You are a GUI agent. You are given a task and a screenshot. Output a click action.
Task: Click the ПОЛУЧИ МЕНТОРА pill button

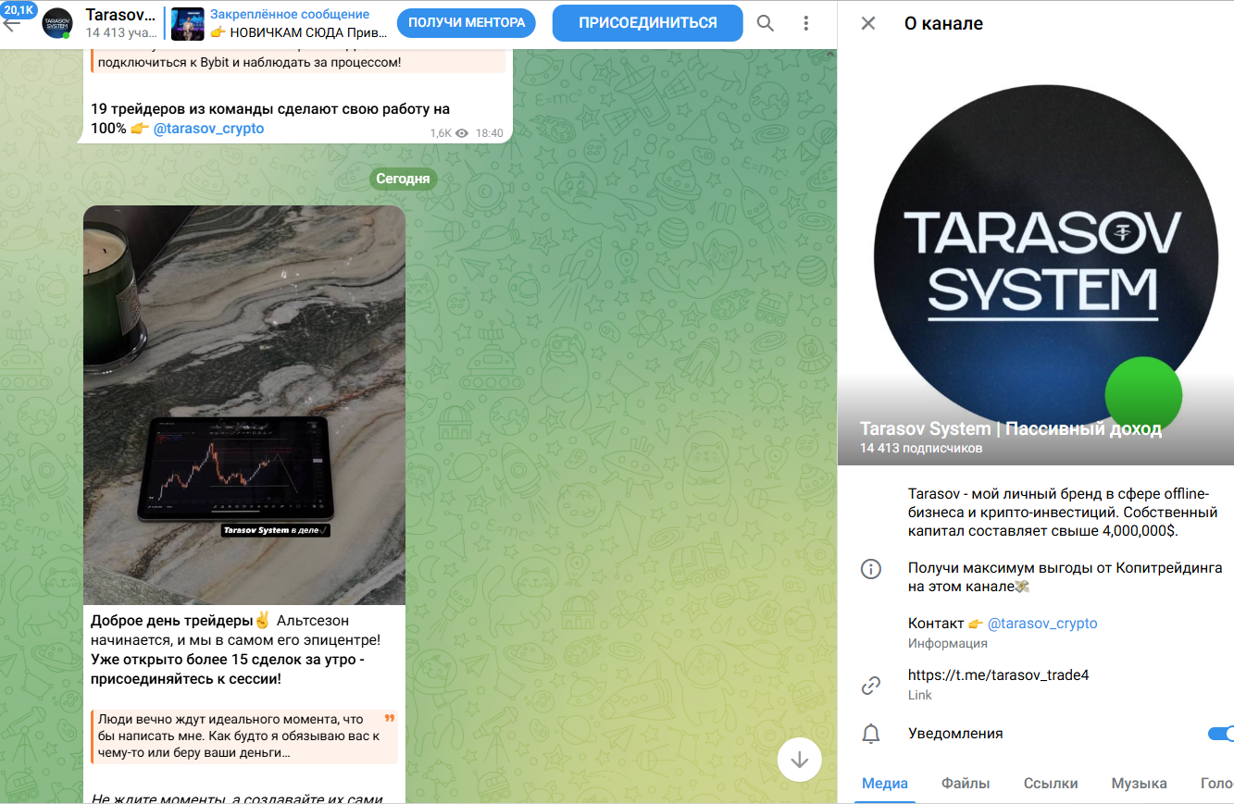pos(467,22)
